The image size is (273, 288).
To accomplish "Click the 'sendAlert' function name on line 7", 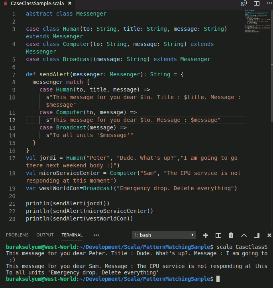I will [55, 74].
